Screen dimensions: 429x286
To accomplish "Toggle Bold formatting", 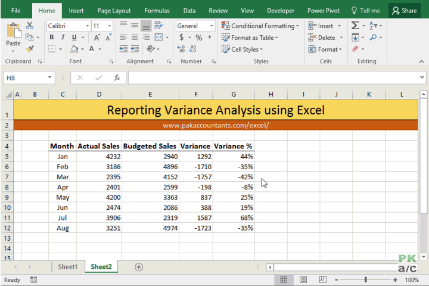I will tap(51, 38).
